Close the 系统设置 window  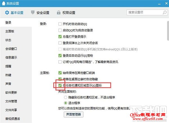click(x=166, y=3)
